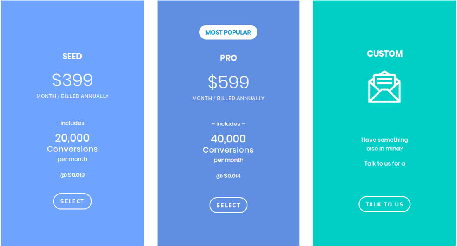This screenshot has height=246, width=457.
Task: Click the CUSTOM plan heading
Action: (385, 54)
